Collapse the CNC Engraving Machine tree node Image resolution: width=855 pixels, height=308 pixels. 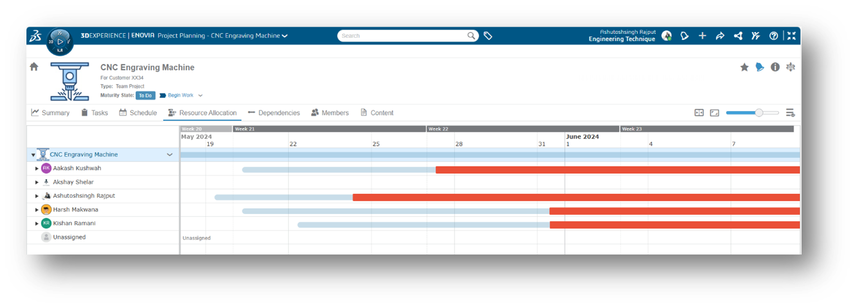pyautogui.click(x=33, y=155)
